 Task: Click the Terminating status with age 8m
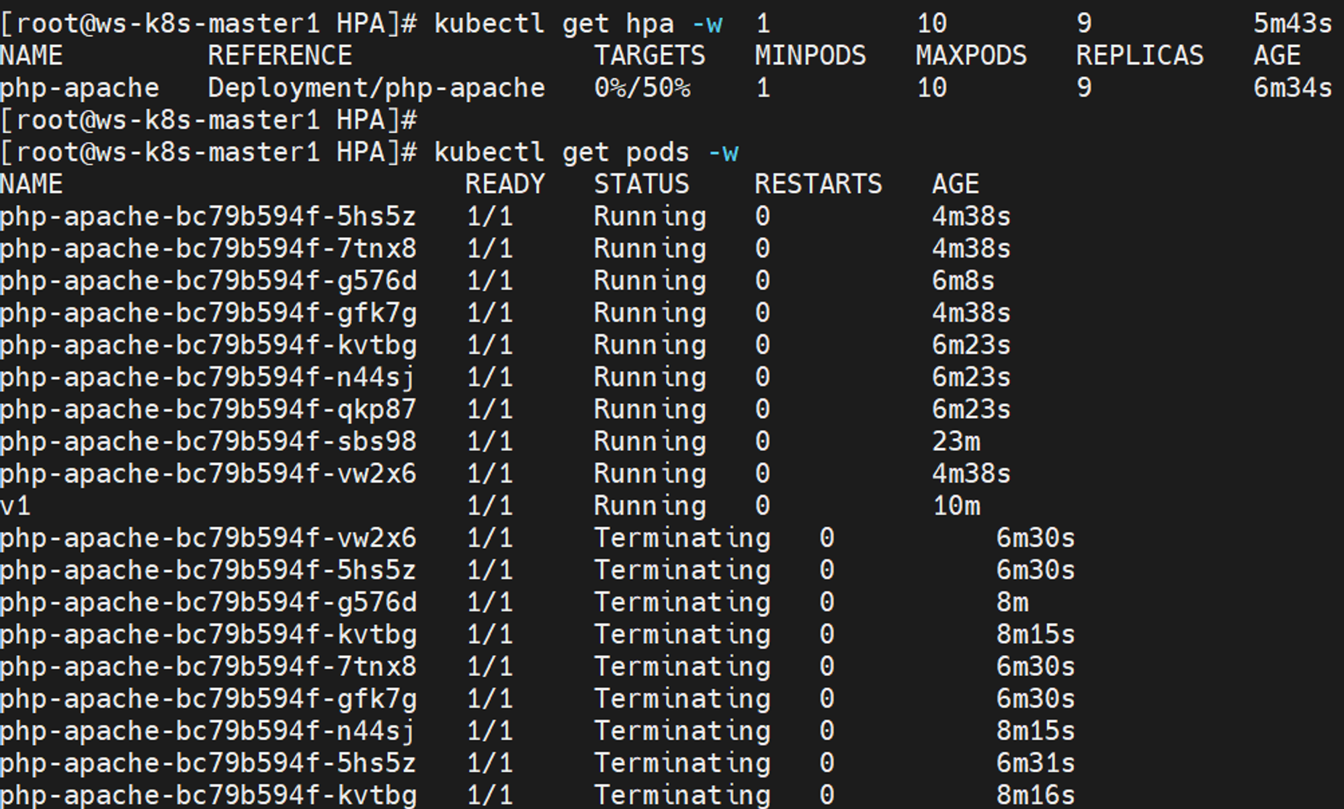click(x=682, y=603)
